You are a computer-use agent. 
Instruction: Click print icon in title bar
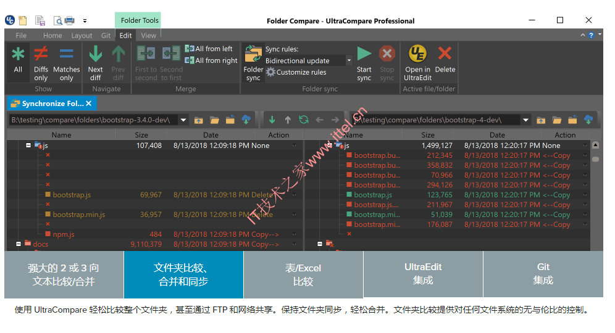pyautogui.click(x=69, y=20)
